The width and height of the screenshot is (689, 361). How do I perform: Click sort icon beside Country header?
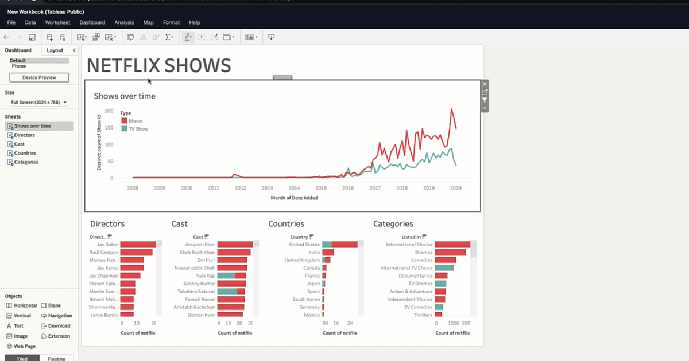pyautogui.click(x=312, y=237)
